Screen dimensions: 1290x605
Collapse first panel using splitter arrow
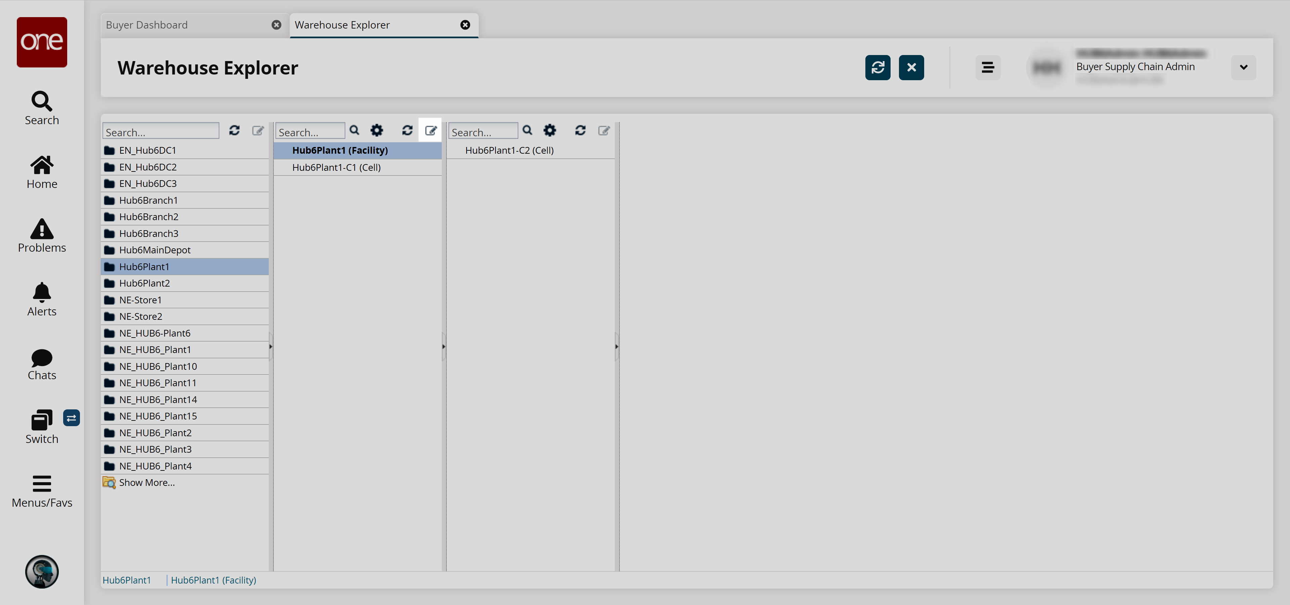tap(270, 346)
